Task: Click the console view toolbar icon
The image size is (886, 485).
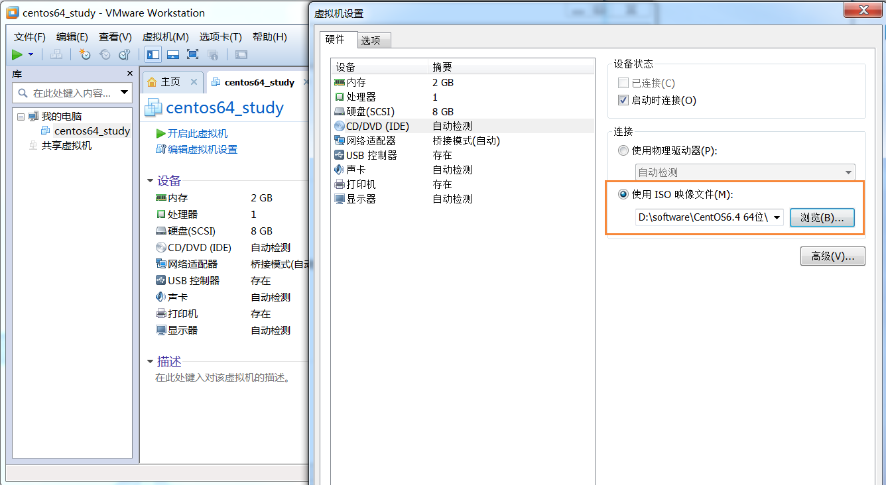Action: 241,54
